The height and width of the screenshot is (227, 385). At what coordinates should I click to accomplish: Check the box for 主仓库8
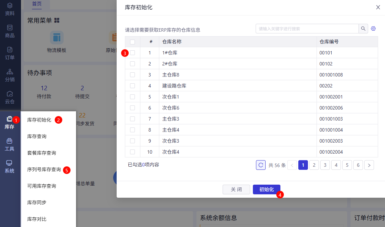[x=132, y=75]
